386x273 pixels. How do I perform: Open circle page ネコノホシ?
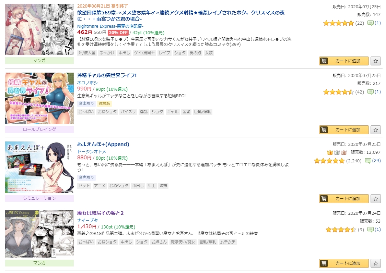tap(87, 83)
